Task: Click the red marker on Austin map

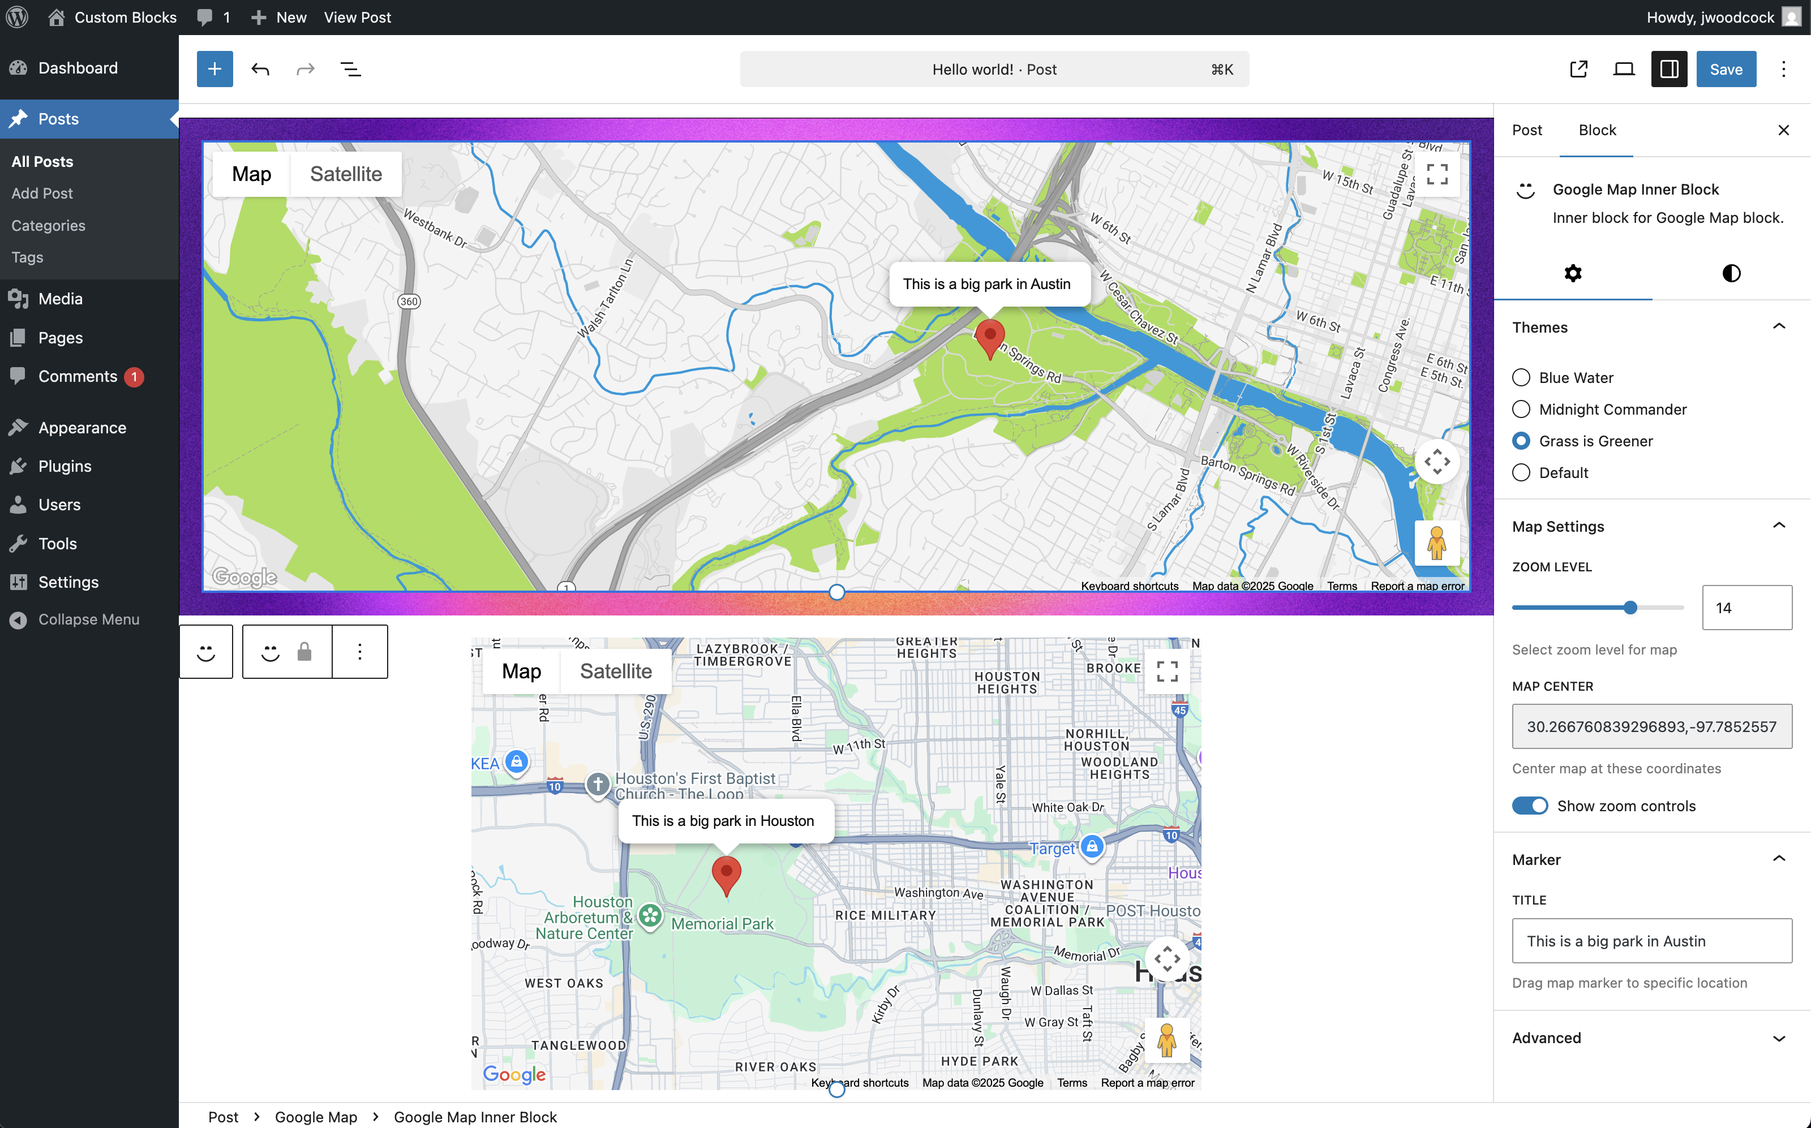Action: pyautogui.click(x=989, y=339)
